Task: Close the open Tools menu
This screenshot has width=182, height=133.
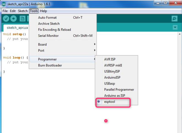Action: click(x=34, y=11)
